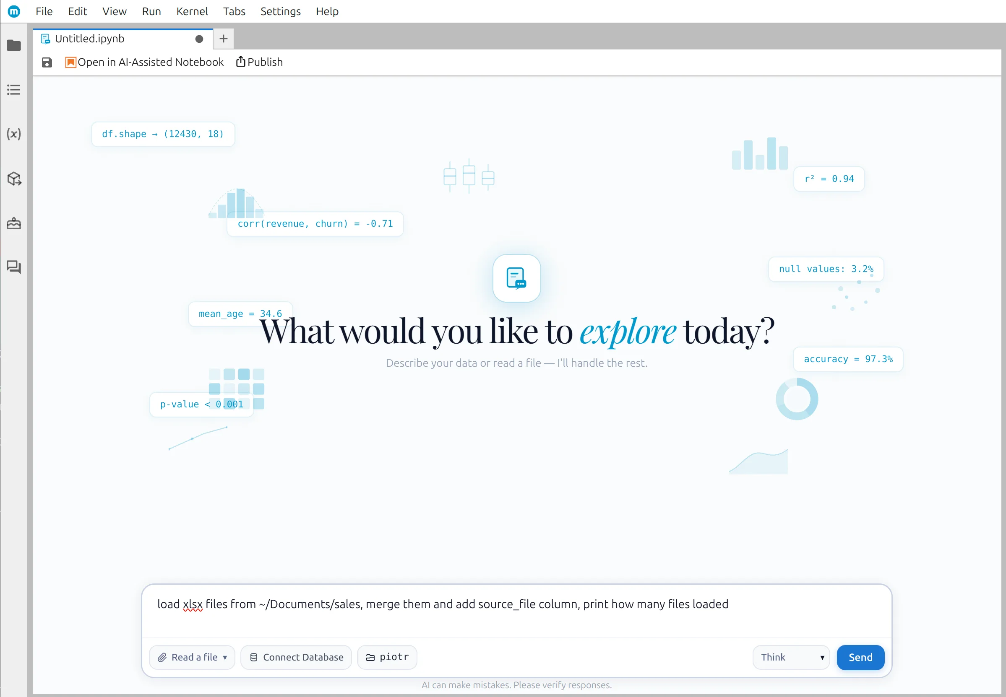Open the package manager cube icon
This screenshot has height=697, width=1006.
[x=14, y=179]
